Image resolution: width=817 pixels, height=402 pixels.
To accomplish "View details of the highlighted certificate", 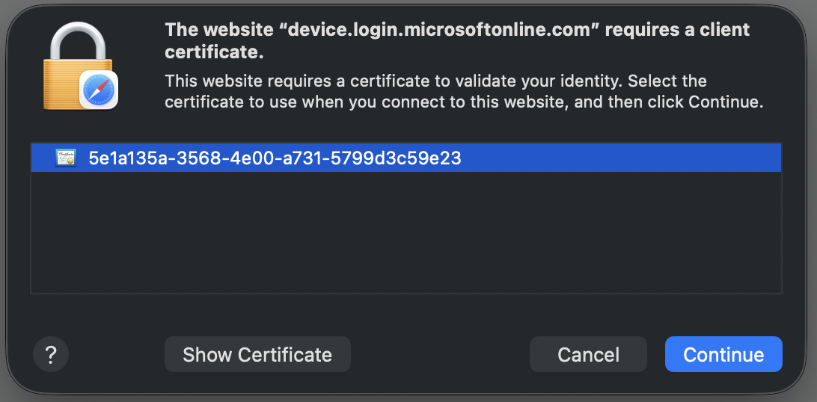I will tap(257, 354).
